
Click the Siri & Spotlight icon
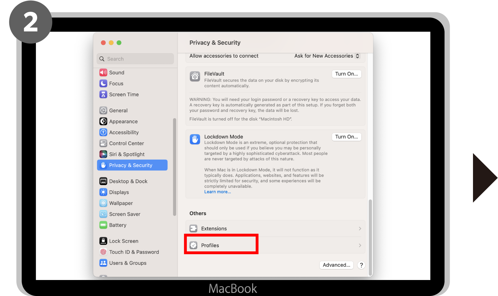click(x=103, y=154)
